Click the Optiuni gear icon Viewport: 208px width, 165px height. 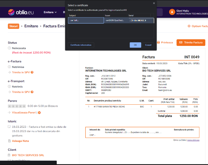pyautogui.click(x=189, y=26)
